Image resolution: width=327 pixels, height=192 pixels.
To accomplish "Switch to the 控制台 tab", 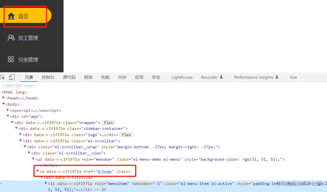I will (48, 77).
